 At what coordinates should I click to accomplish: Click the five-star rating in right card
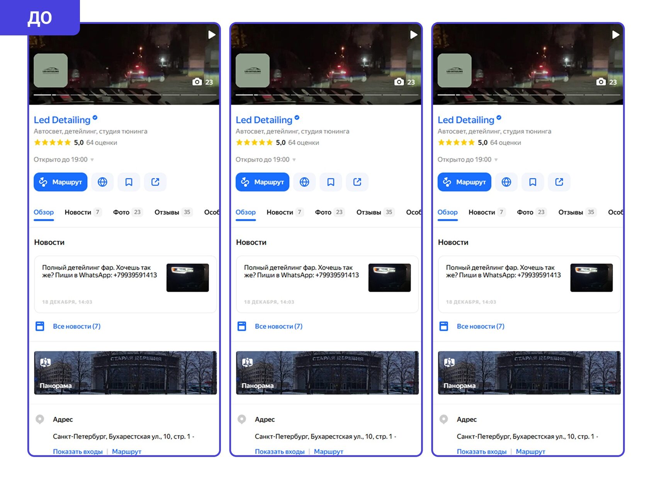[x=456, y=142]
